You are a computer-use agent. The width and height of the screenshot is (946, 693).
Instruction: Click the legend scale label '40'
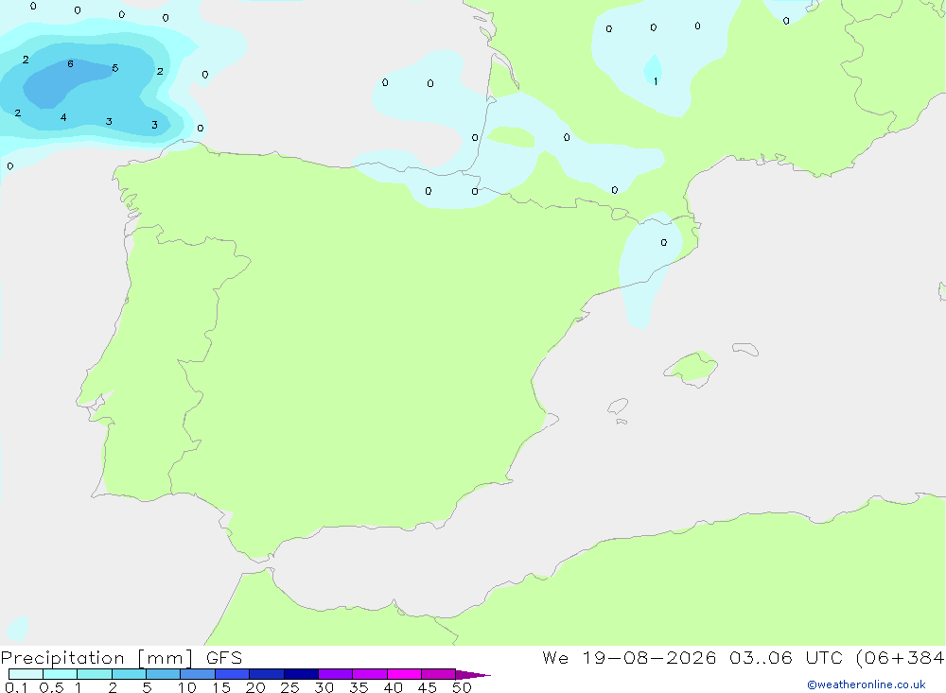pyautogui.click(x=394, y=687)
